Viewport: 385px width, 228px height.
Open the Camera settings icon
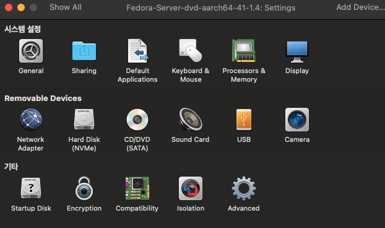[x=297, y=120]
